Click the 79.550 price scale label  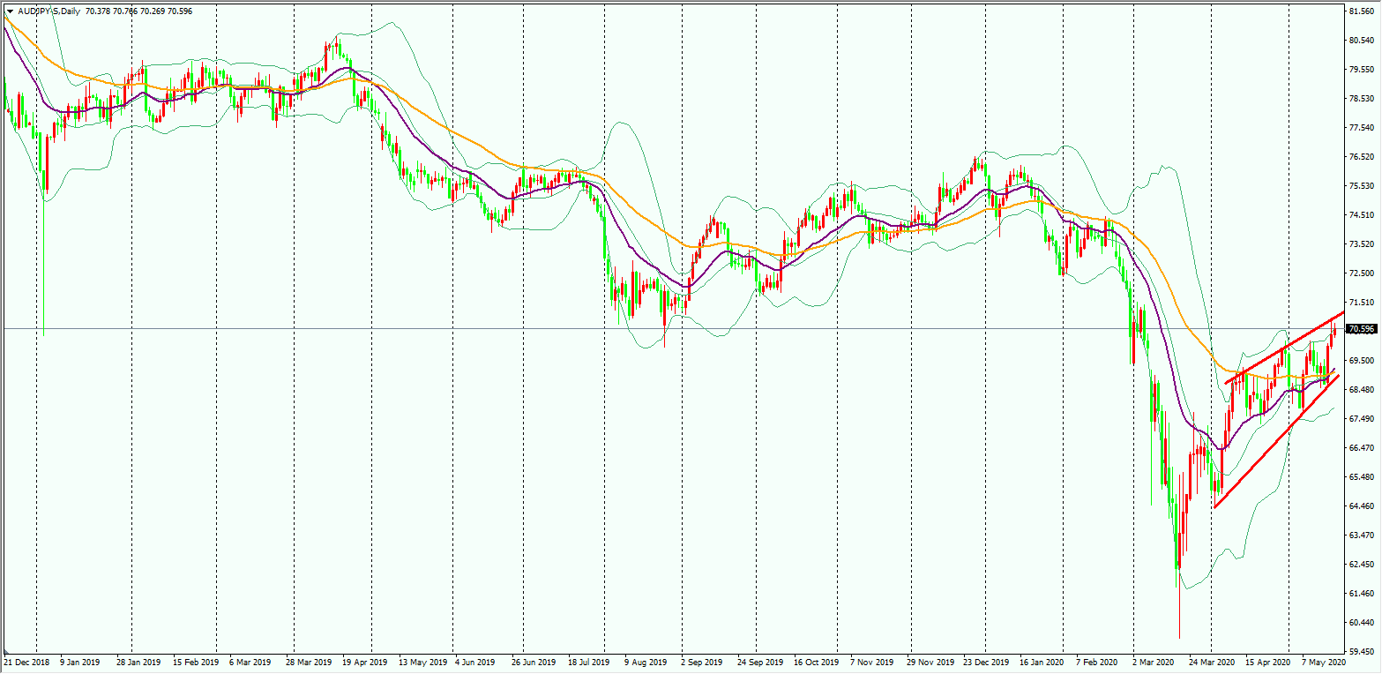[1362, 69]
